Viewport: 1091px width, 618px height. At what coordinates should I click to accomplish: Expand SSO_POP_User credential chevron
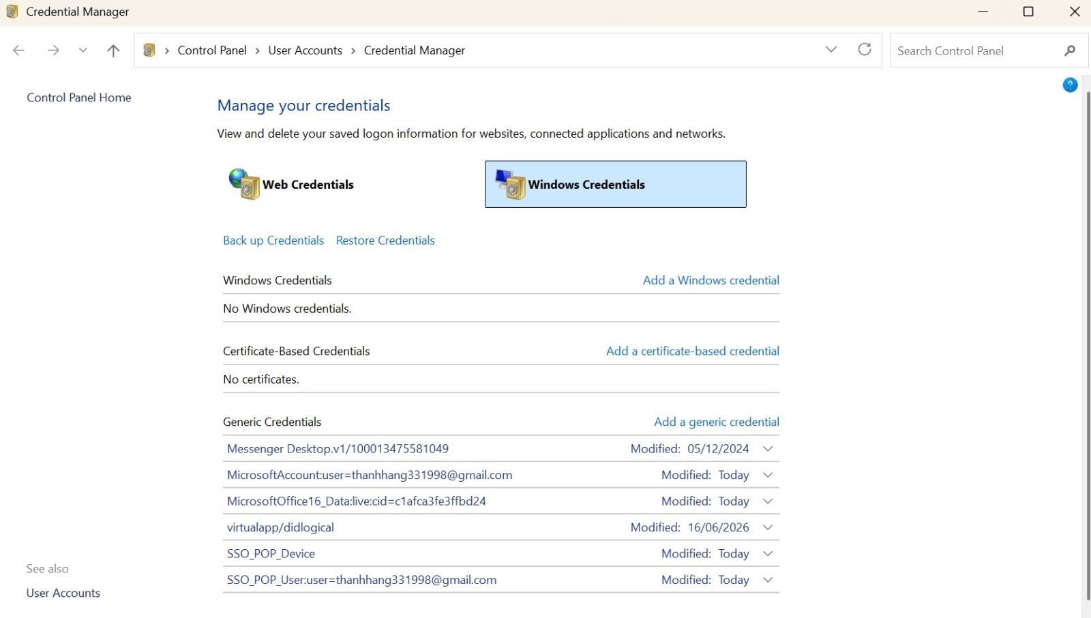pos(768,580)
